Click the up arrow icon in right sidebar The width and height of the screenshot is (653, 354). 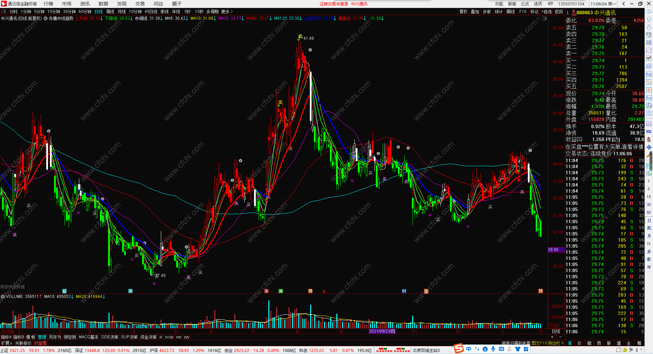tap(649, 19)
